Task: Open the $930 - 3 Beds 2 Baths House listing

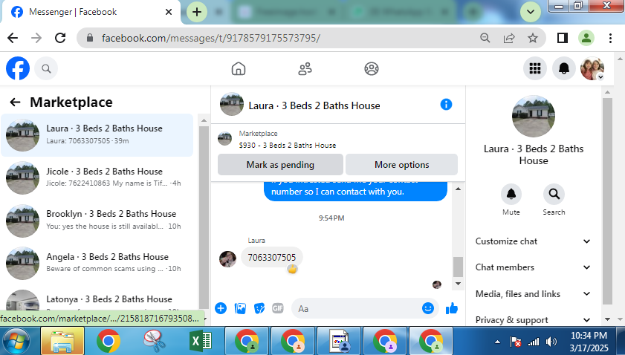Action: click(288, 145)
